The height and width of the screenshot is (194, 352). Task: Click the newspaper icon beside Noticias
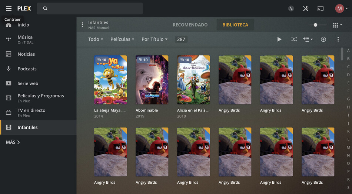pos(9,54)
